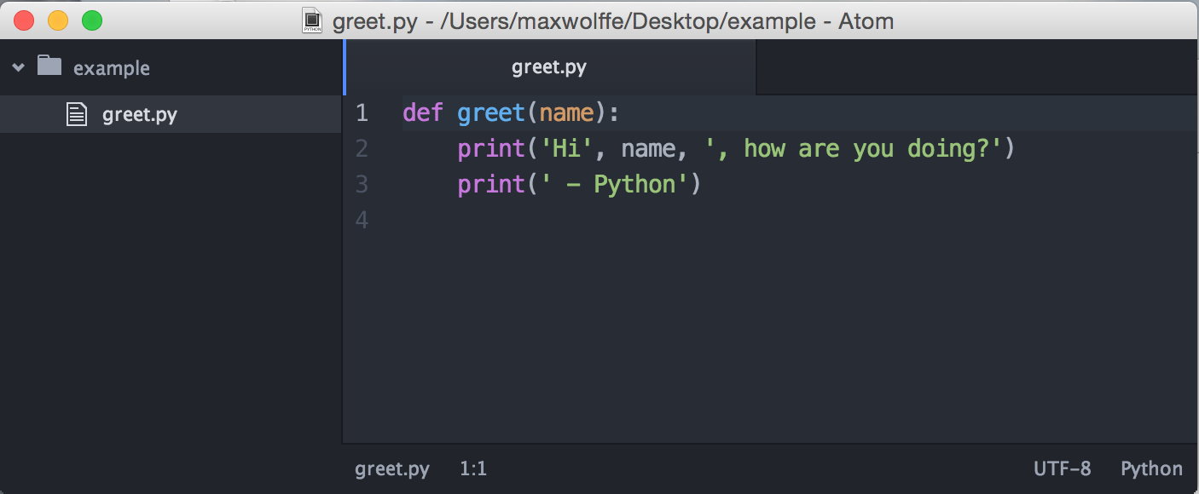The height and width of the screenshot is (494, 1199).
Task: Click the Python language indicator in status bar
Action: pos(1150,468)
